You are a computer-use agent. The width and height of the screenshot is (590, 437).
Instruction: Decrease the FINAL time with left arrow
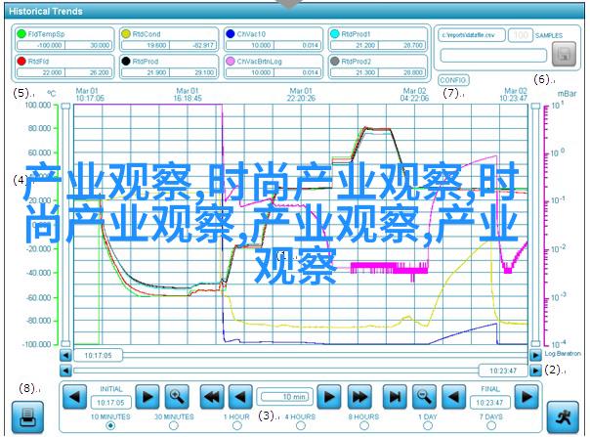click(453, 397)
